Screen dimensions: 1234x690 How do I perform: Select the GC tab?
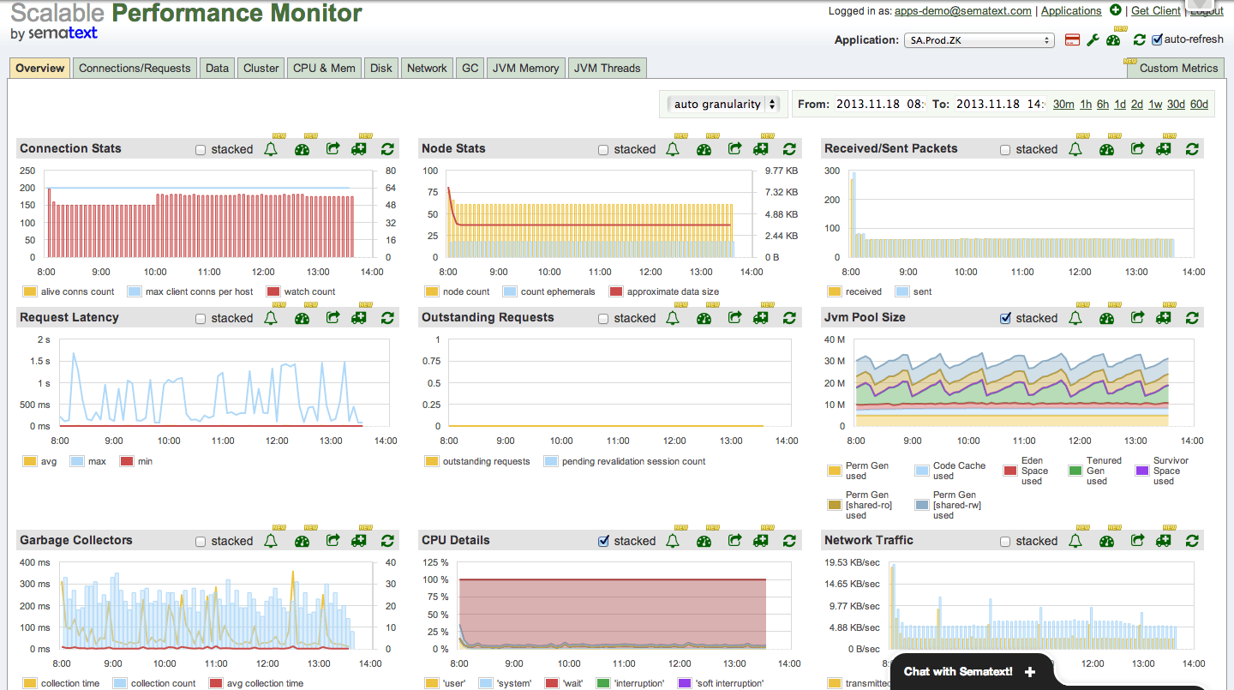pyautogui.click(x=470, y=69)
